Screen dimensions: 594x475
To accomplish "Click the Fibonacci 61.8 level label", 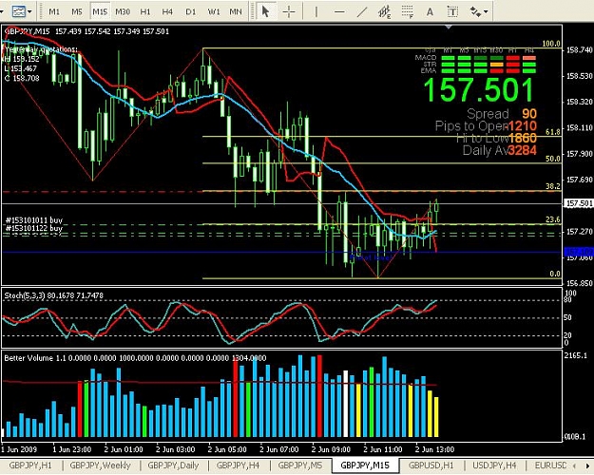I will tap(553, 132).
